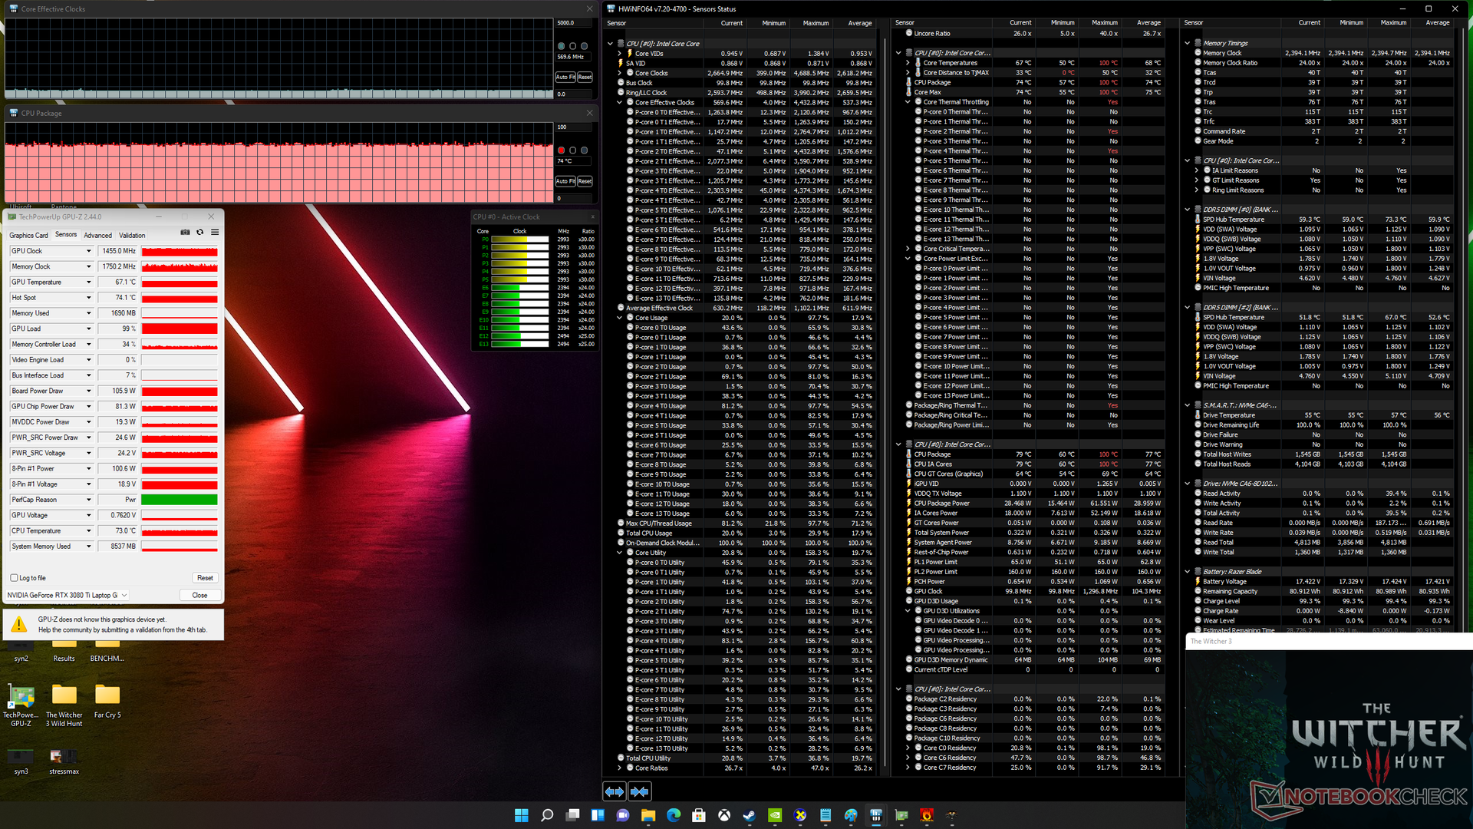This screenshot has height=829, width=1473.
Task: Click the Reset button in GPU-Z
Action: pos(205,578)
